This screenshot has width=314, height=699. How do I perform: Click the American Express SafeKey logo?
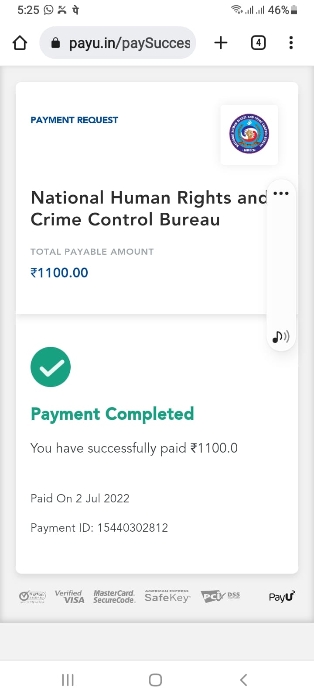167,596
